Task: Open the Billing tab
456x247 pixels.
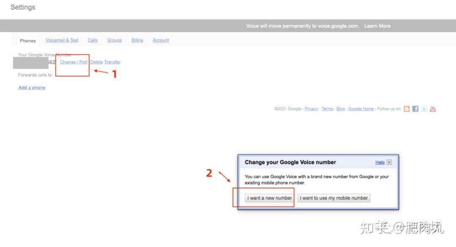Action: [x=137, y=40]
